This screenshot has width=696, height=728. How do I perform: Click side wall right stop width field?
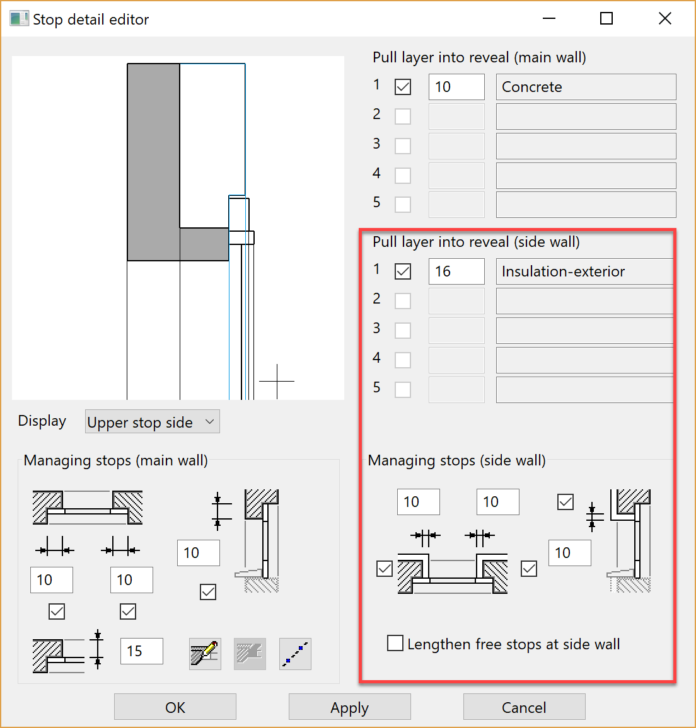[498, 502]
